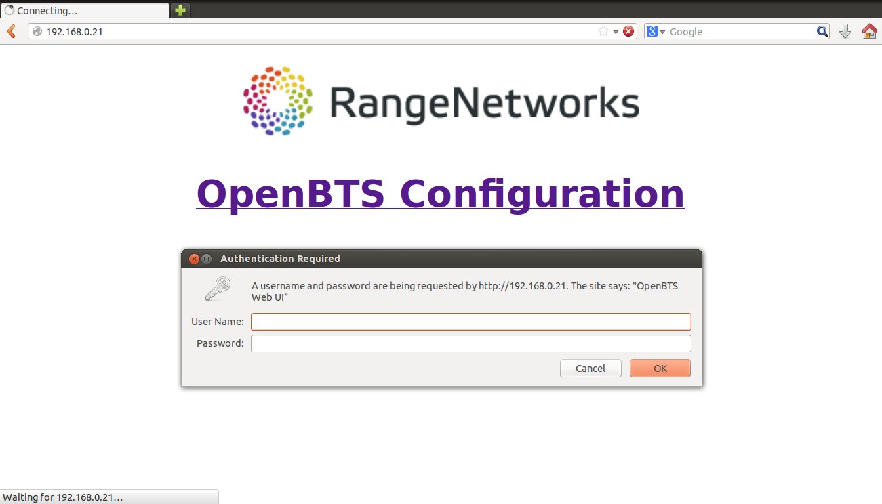The width and height of the screenshot is (882, 504).
Task: Select the Connecting… tab
Action: 85,11
